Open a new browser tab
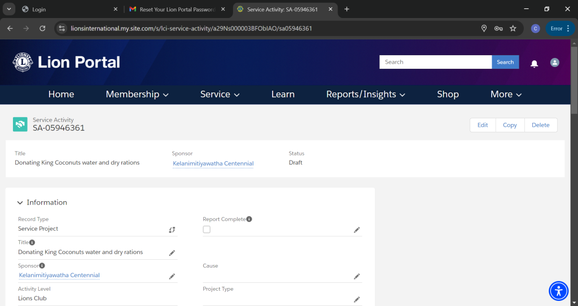Viewport: 578px width, 306px height. pos(347,9)
